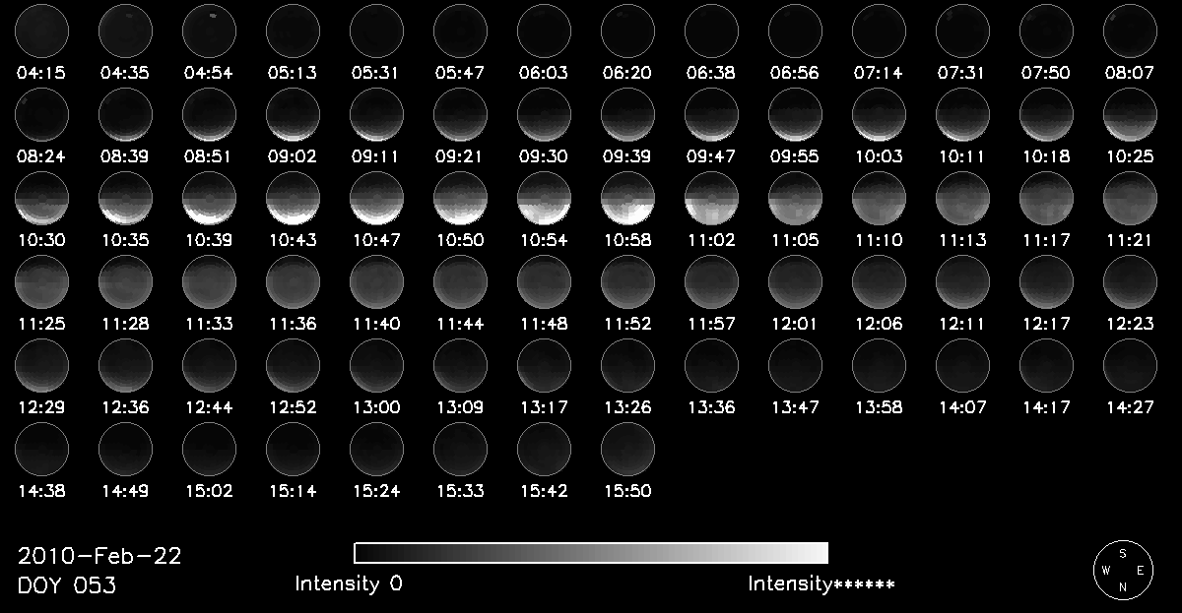Click the 11:36 timestamp label
Image resolution: width=1182 pixels, height=613 pixels.
click(293, 324)
